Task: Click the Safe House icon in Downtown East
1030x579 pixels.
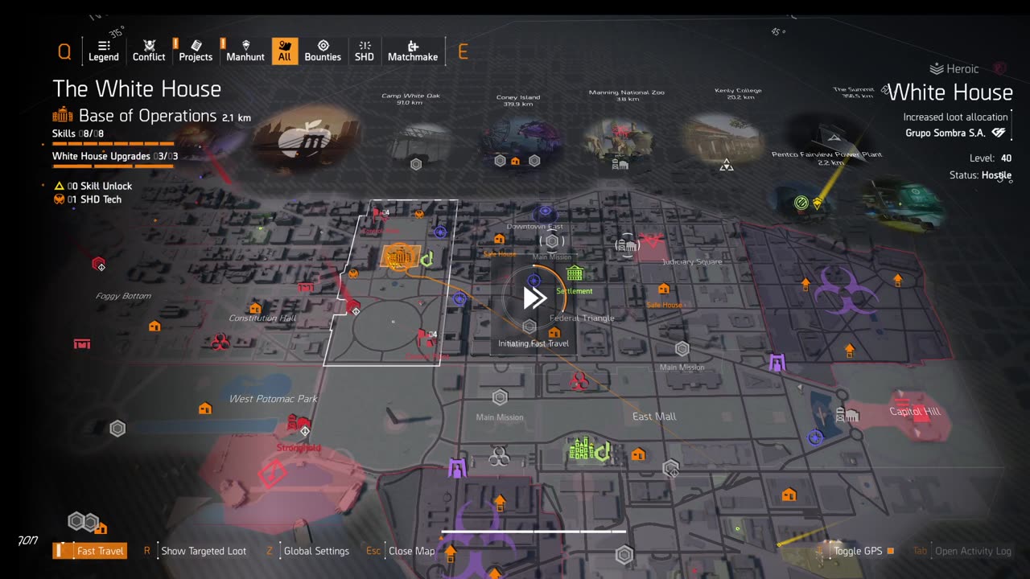Action: tap(499, 239)
